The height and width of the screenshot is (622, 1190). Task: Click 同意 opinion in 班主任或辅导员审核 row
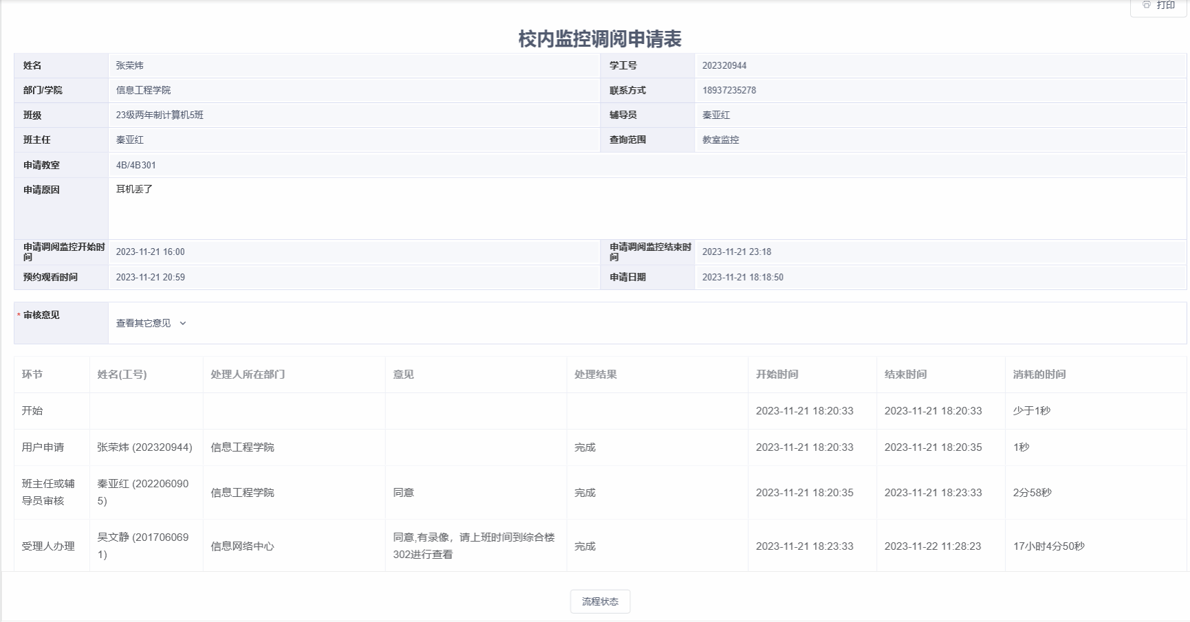coord(404,493)
